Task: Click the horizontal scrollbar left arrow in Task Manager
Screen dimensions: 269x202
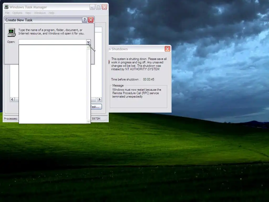Action: [x=12, y=99]
